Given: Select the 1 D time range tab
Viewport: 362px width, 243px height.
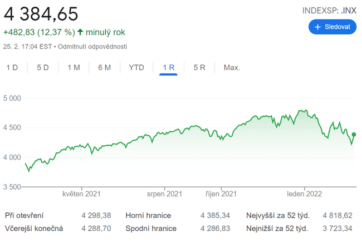Looking at the screenshot, I should click(x=12, y=68).
